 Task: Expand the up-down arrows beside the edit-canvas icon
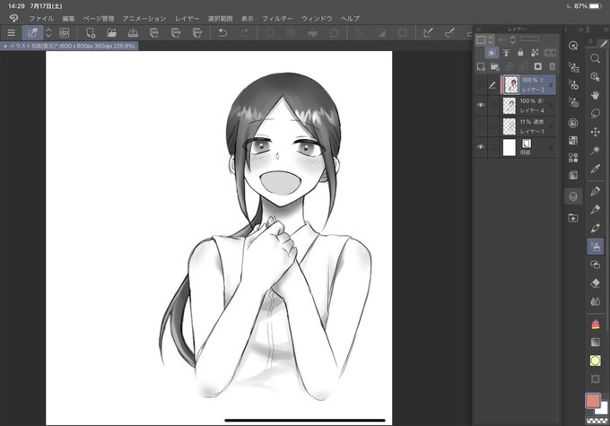(48, 33)
